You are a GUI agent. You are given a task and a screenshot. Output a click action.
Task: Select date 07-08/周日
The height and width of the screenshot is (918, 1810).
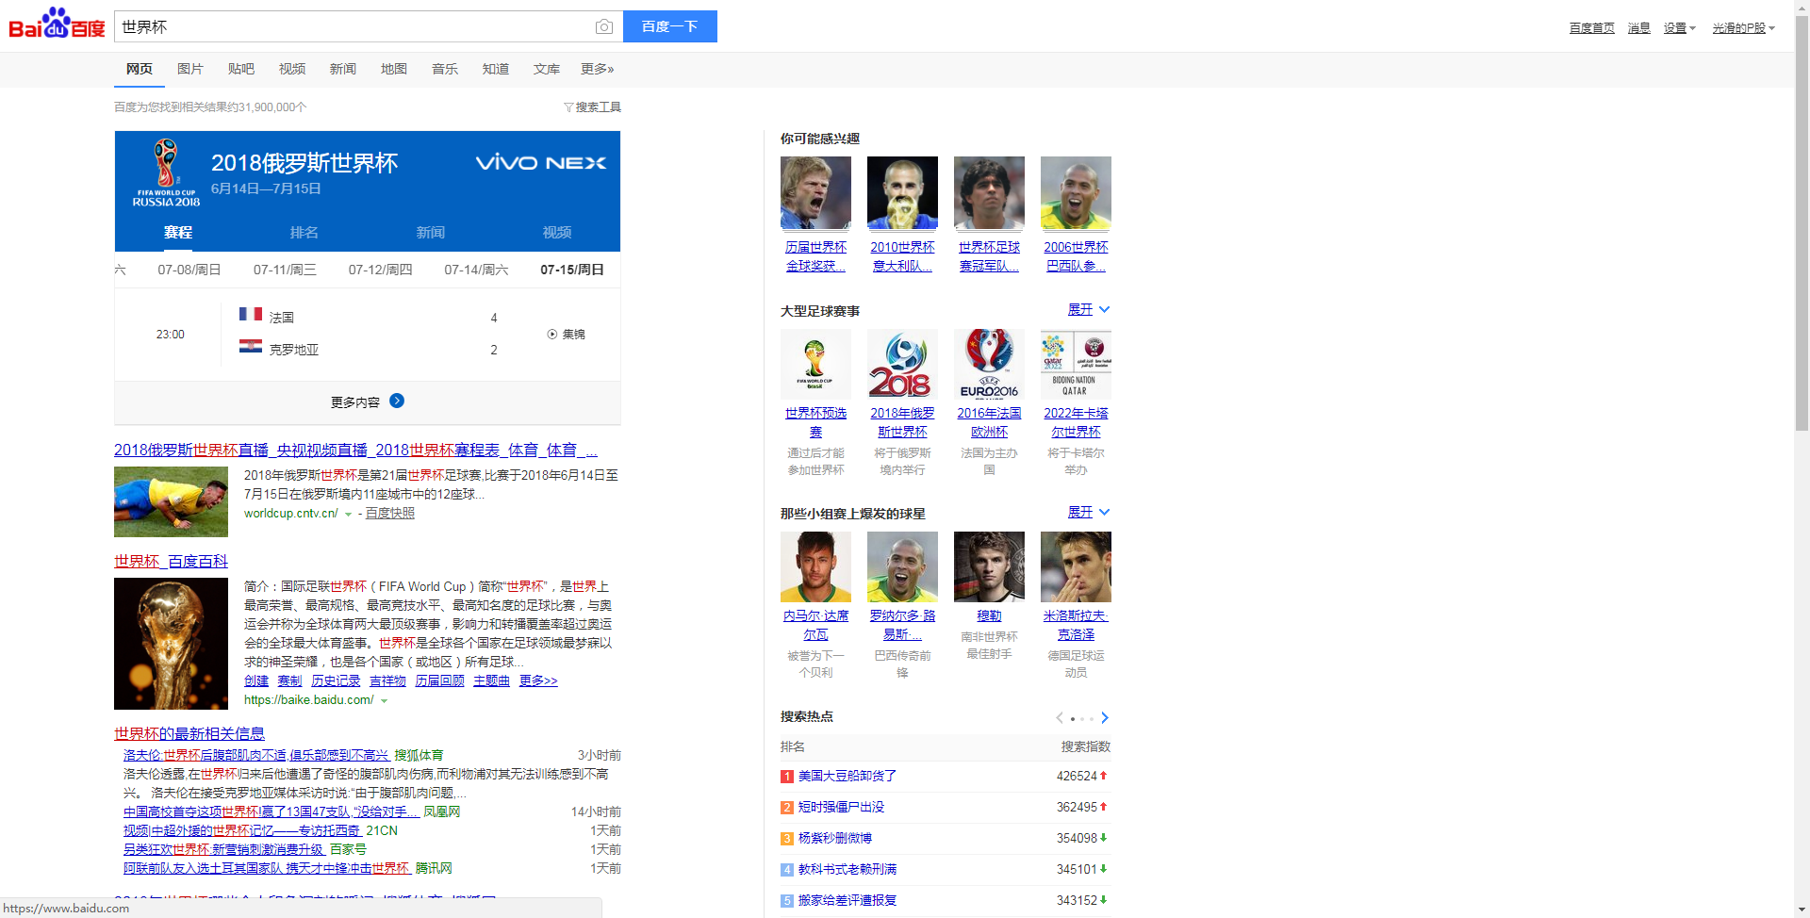click(x=189, y=270)
